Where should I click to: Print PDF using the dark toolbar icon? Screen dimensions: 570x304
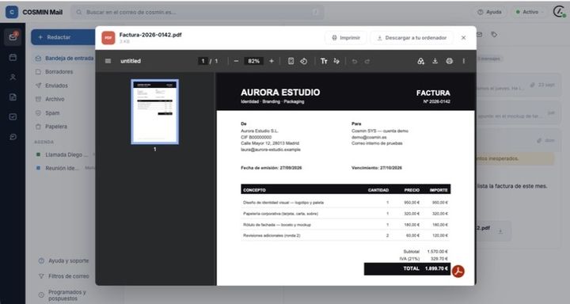pyautogui.click(x=450, y=61)
